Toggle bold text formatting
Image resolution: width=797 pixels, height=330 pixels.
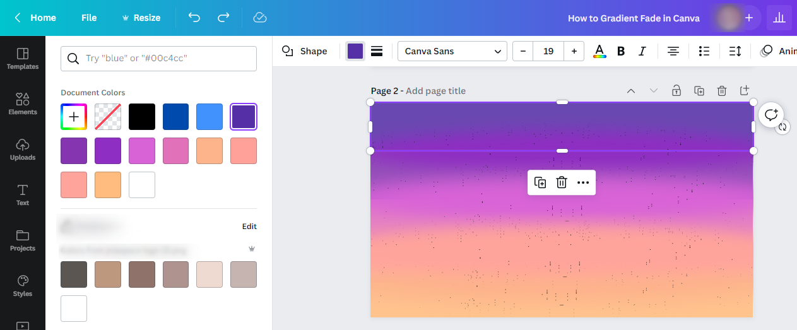(621, 51)
